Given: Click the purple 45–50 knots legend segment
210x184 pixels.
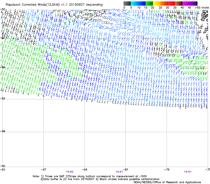Looking at the screenshot, I should point(194,3).
